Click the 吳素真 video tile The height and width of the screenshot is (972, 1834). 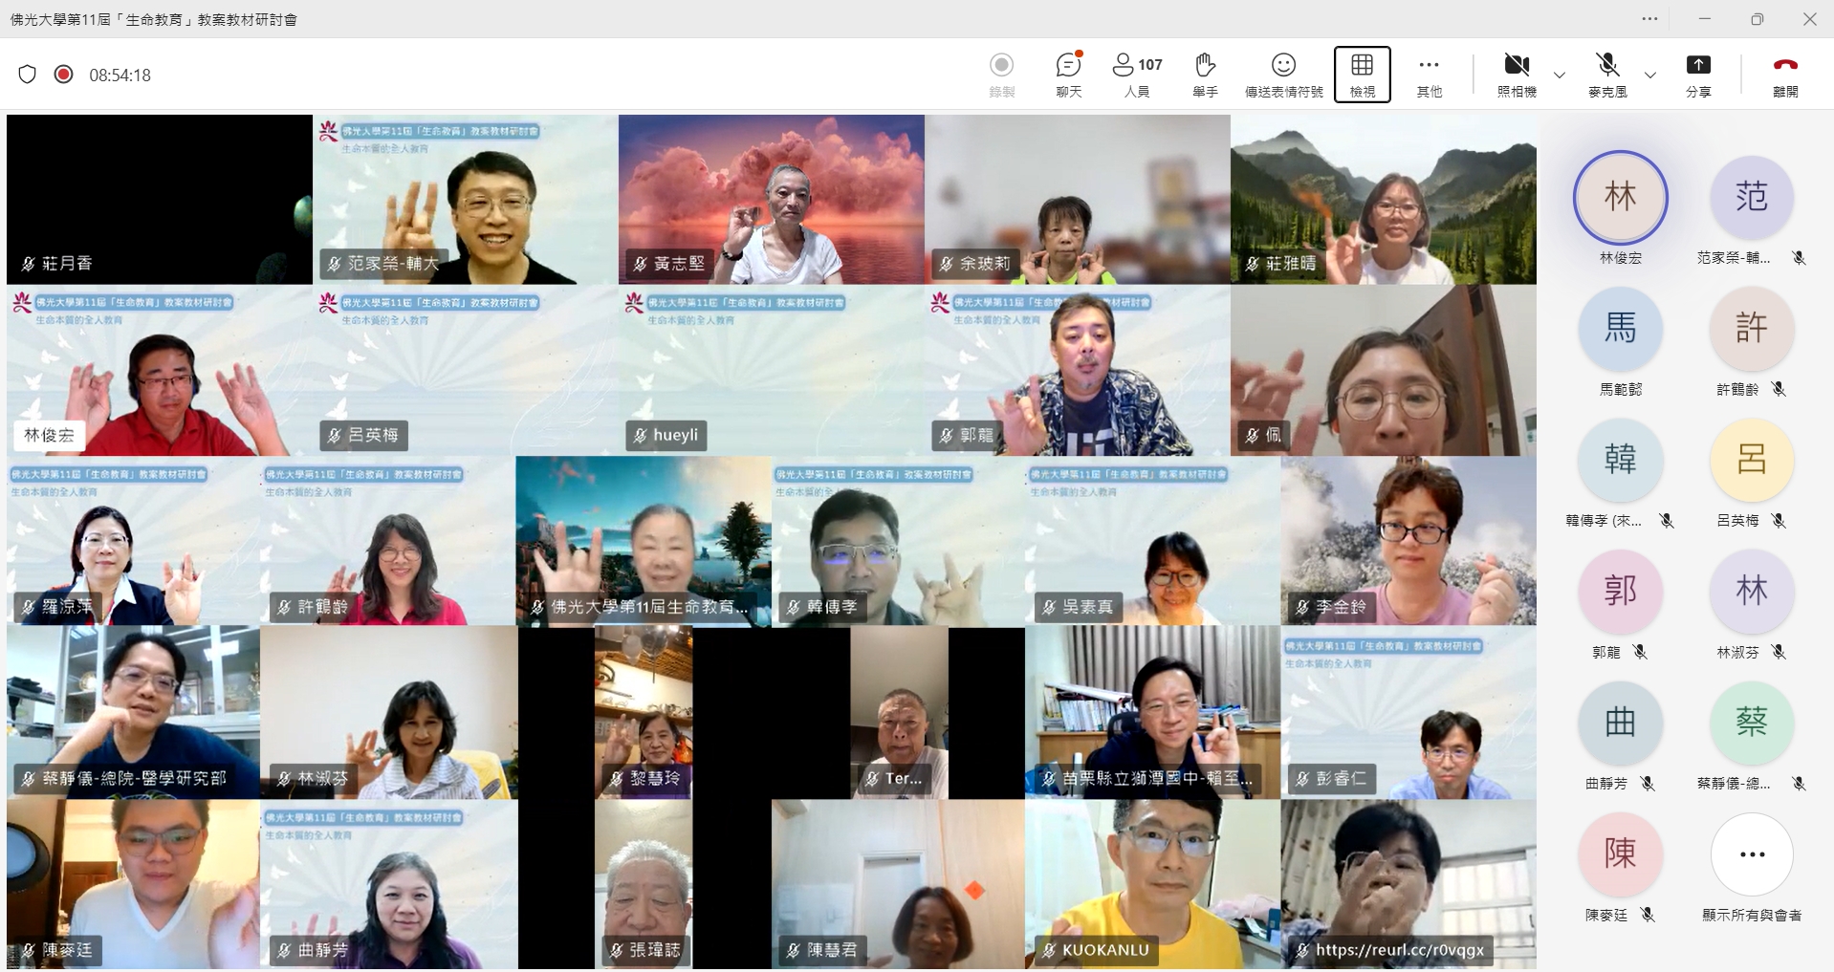(1152, 541)
